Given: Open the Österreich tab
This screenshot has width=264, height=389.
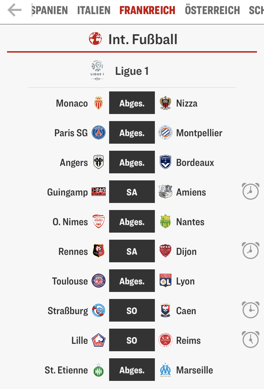Looking at the screenshot, I should coord(212,11).
